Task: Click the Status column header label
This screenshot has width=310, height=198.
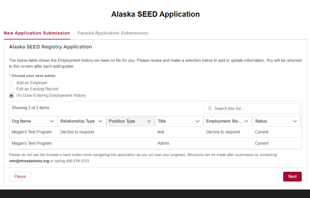Action: click(261, 121)
